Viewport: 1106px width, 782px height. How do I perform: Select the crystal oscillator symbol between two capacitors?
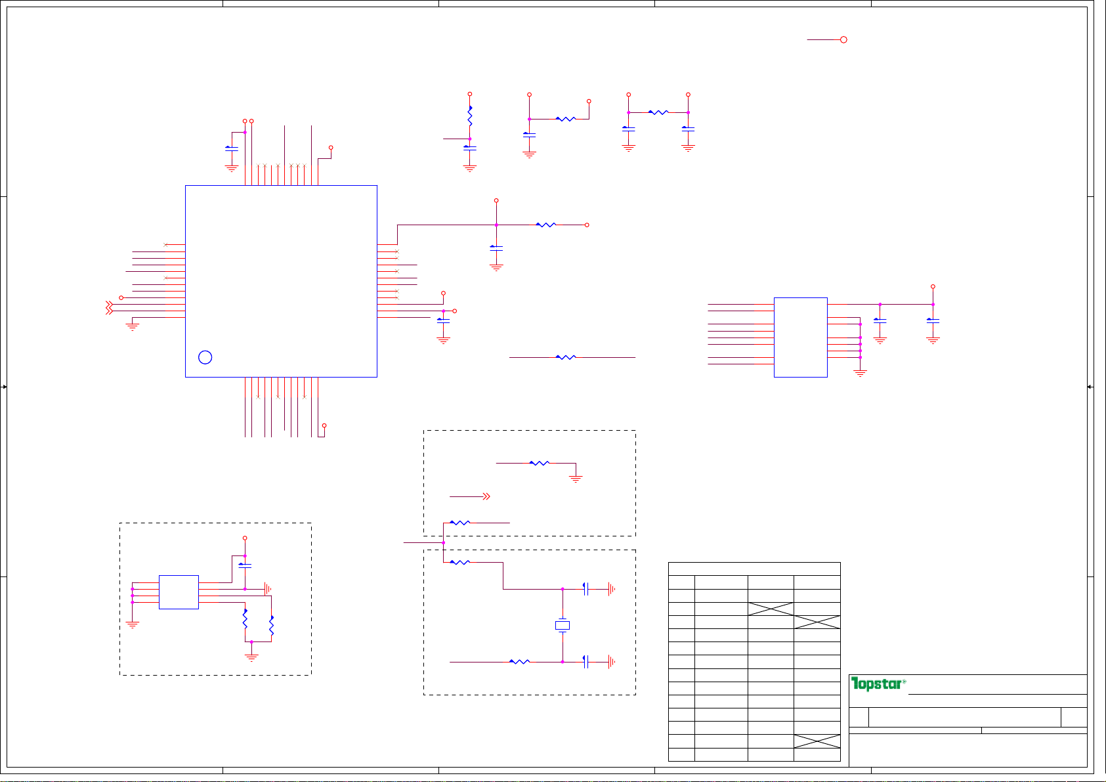(x=563, y=625)
